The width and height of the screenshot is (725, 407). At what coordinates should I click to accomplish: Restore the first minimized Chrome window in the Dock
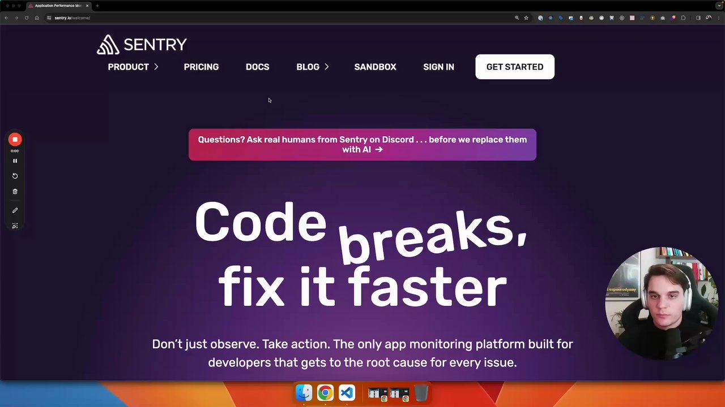click(x=378, y=393)
